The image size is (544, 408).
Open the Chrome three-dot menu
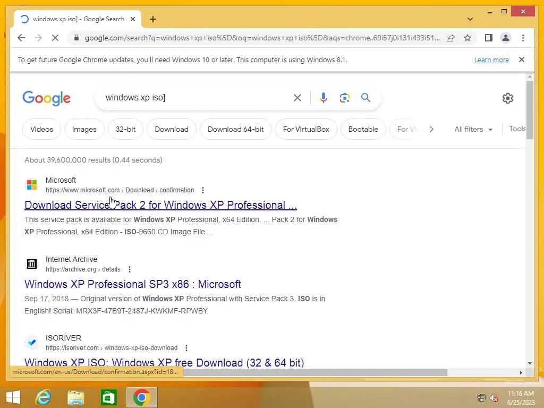click(523, 38)
